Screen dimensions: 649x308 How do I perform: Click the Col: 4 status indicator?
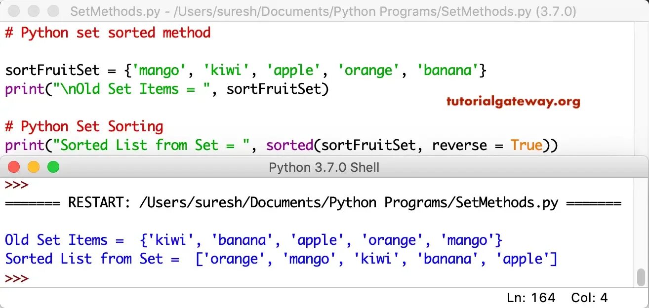coord(589,298)
